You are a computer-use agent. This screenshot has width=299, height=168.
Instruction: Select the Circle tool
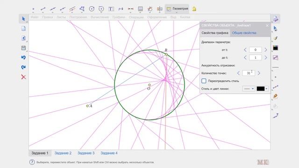point(92,9)
